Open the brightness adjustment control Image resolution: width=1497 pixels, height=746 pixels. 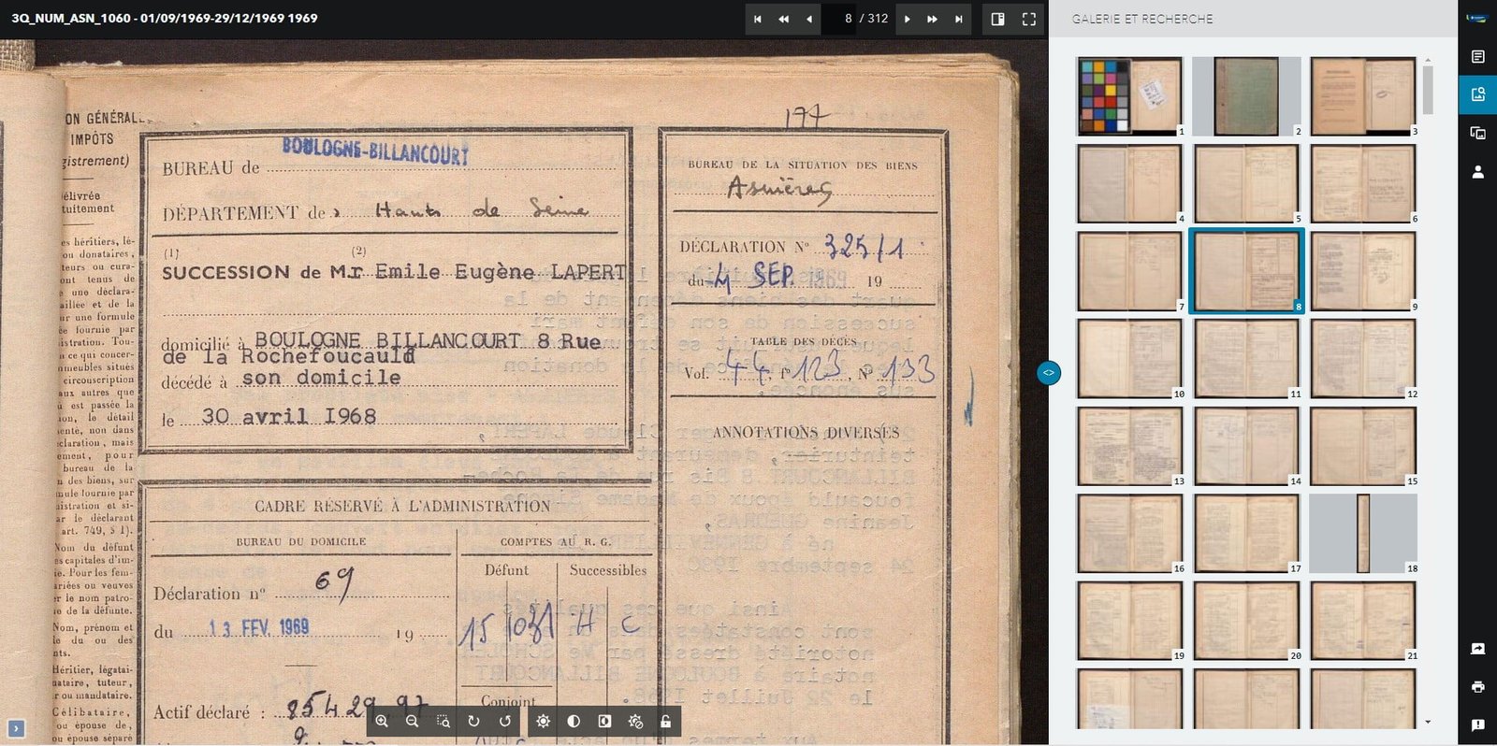pos(543,721)
